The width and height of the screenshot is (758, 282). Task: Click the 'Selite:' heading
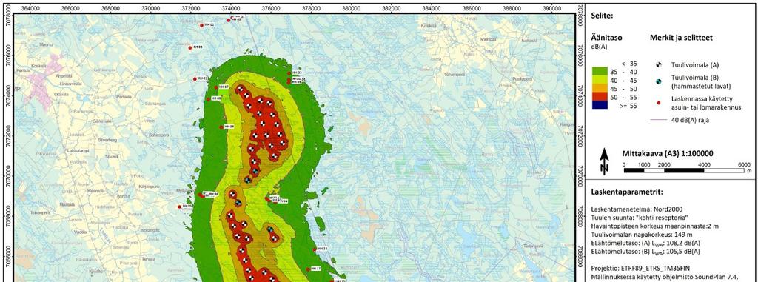602,15
